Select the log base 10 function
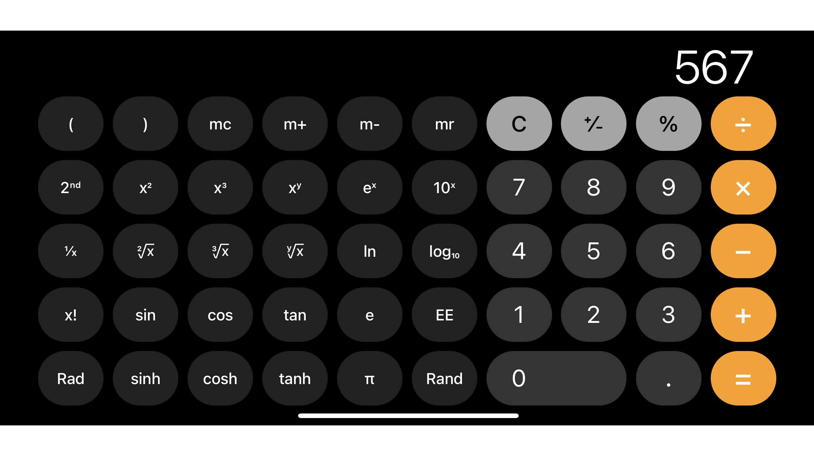The height and width of the screenshot is (456, 814). (x=444, y=251)
